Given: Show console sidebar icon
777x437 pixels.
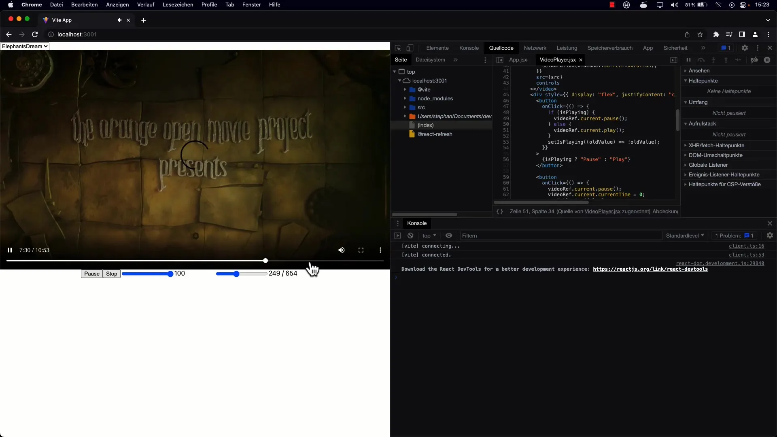Looking at the screenshot, I should tap(397, 235).
